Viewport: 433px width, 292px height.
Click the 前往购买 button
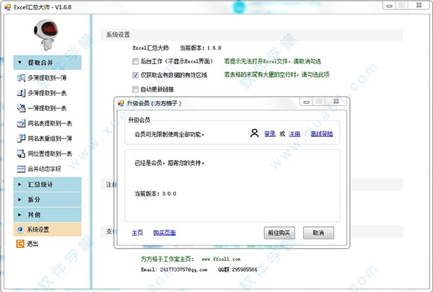(x=279, y=232)
